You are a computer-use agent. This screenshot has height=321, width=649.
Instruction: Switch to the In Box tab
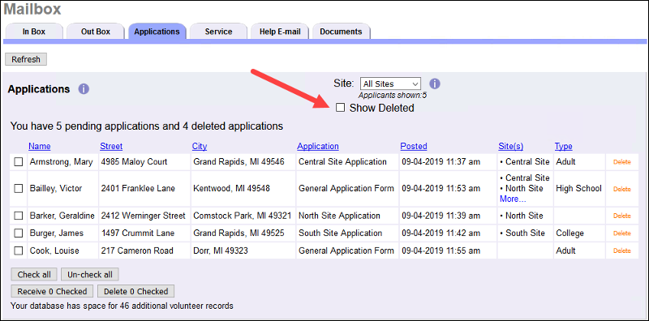[x=34, y=32]
